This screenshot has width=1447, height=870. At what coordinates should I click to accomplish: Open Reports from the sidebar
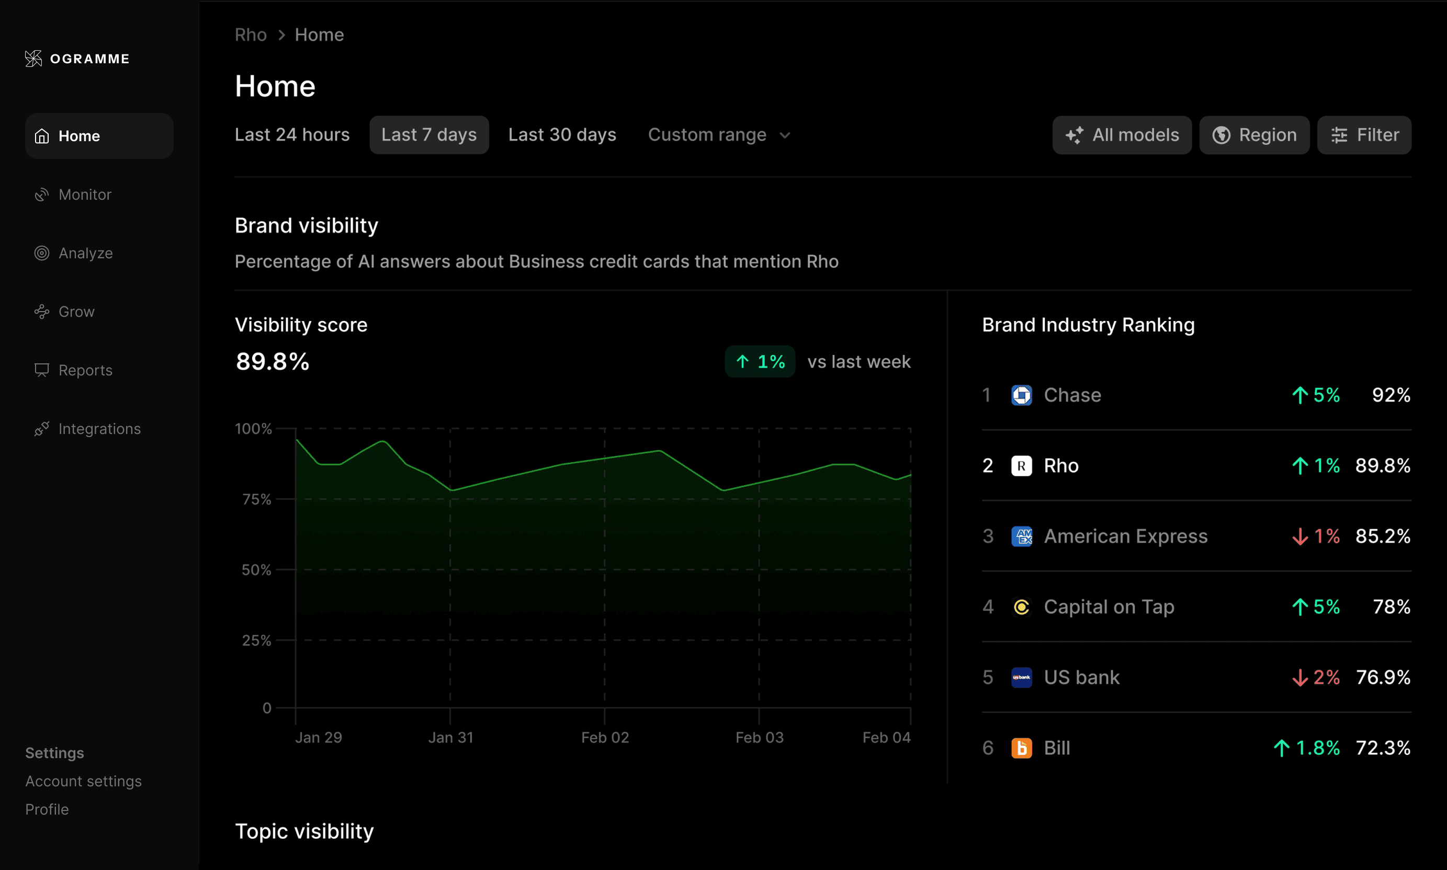73,371
